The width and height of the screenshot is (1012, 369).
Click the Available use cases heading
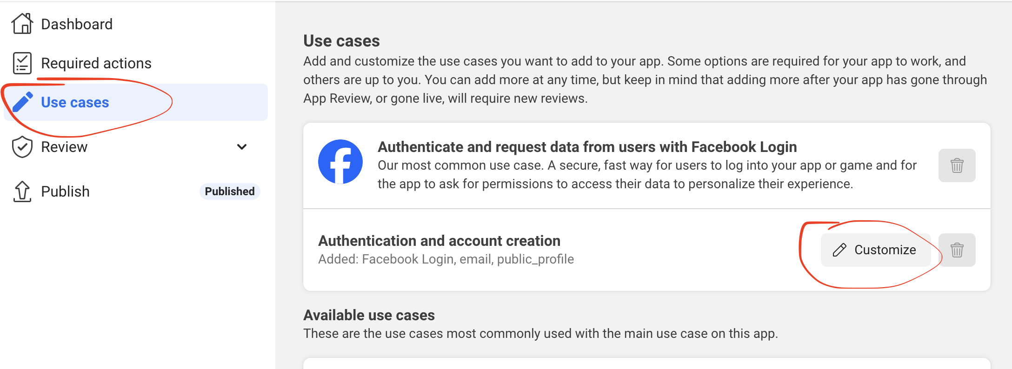(369, 315)
